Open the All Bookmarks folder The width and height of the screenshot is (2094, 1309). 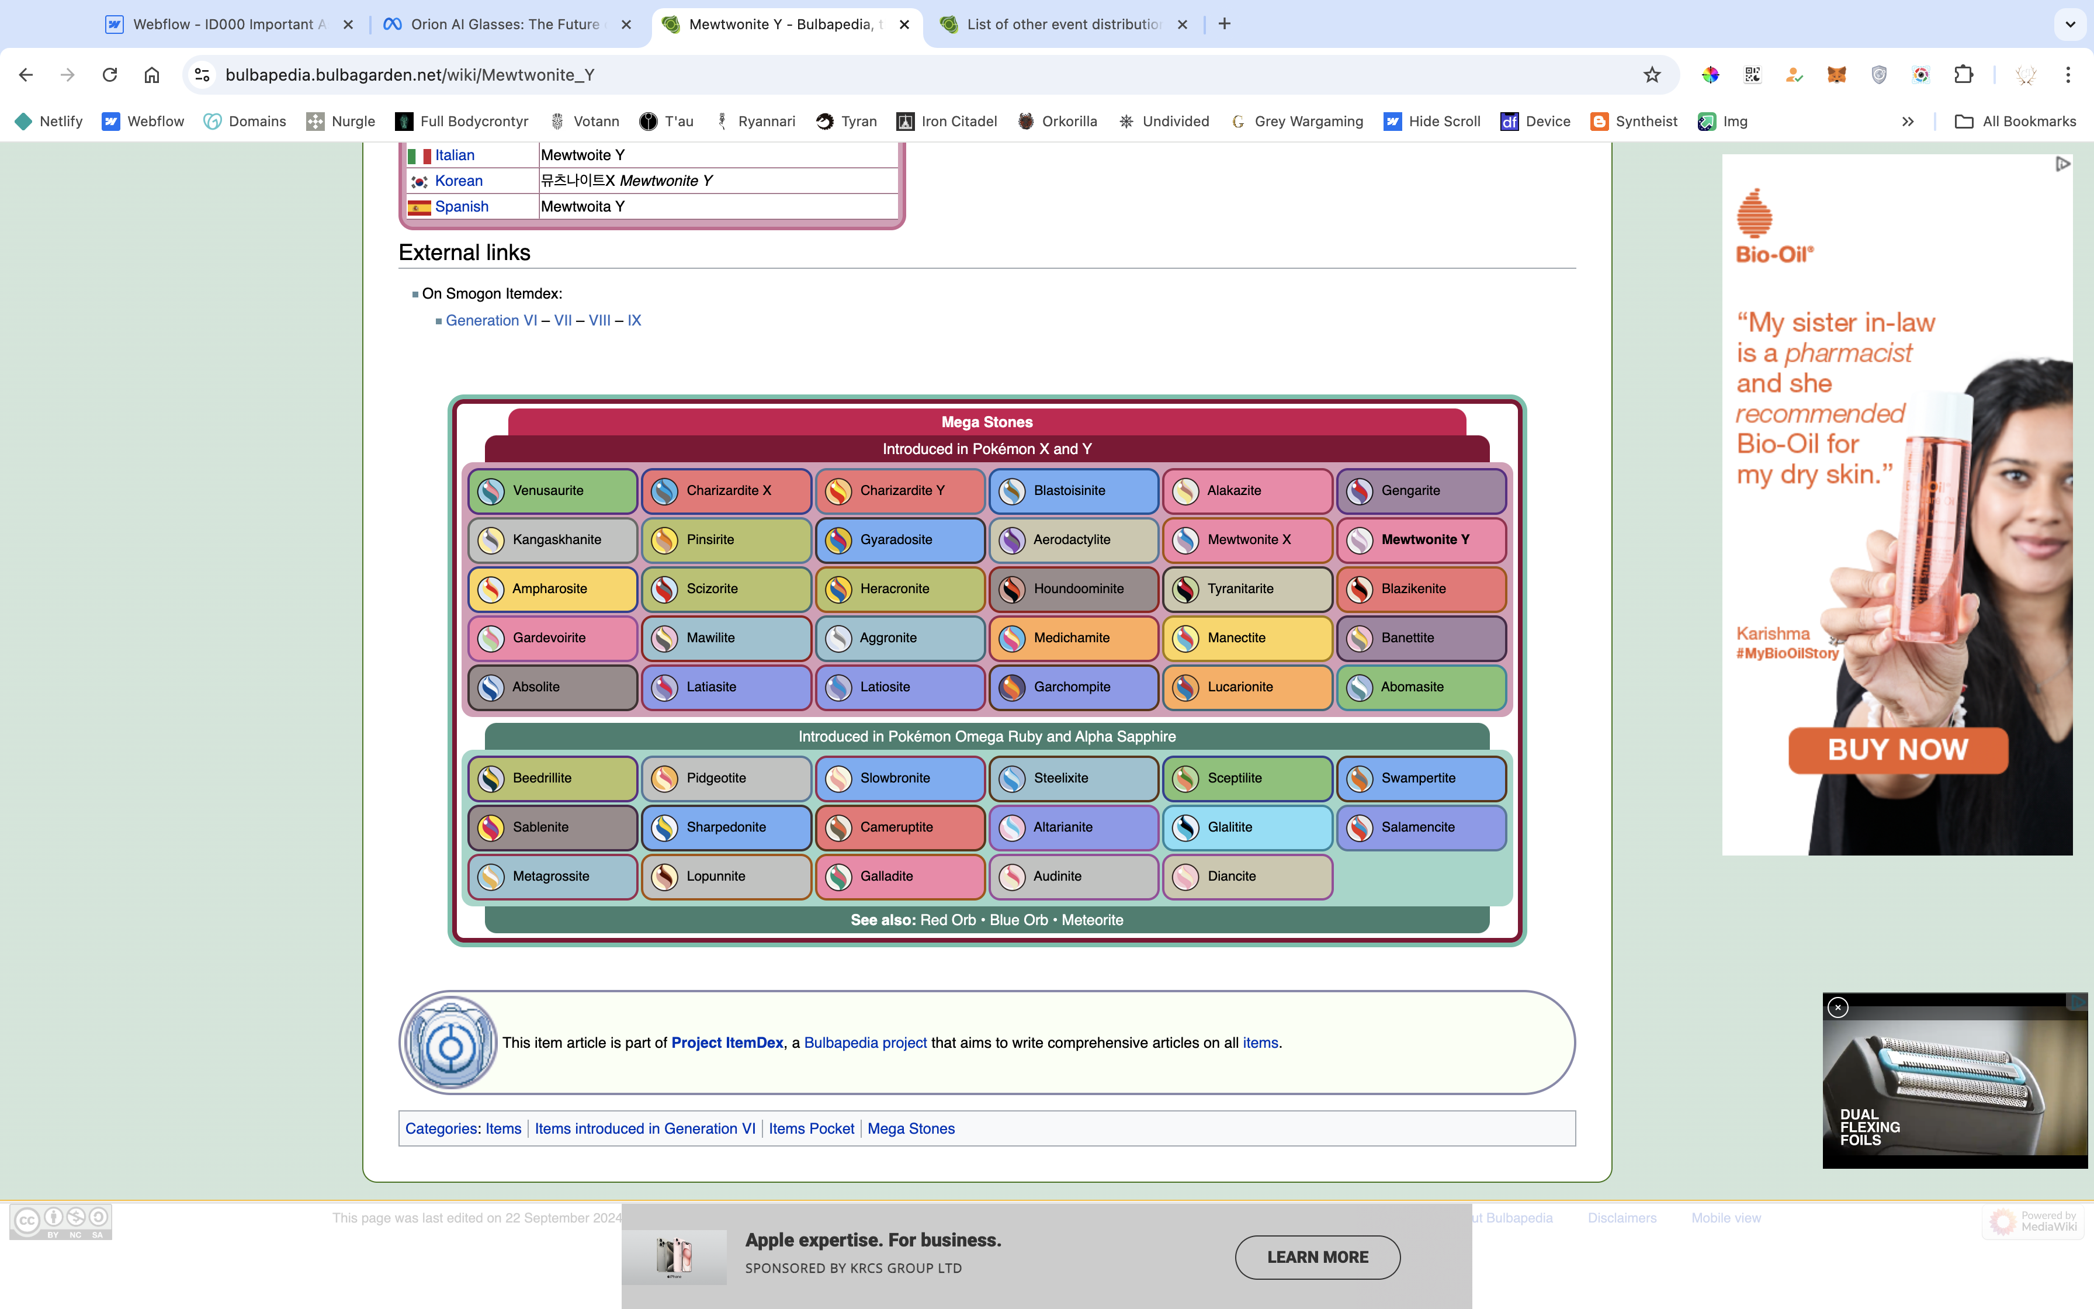(2016, 121)
